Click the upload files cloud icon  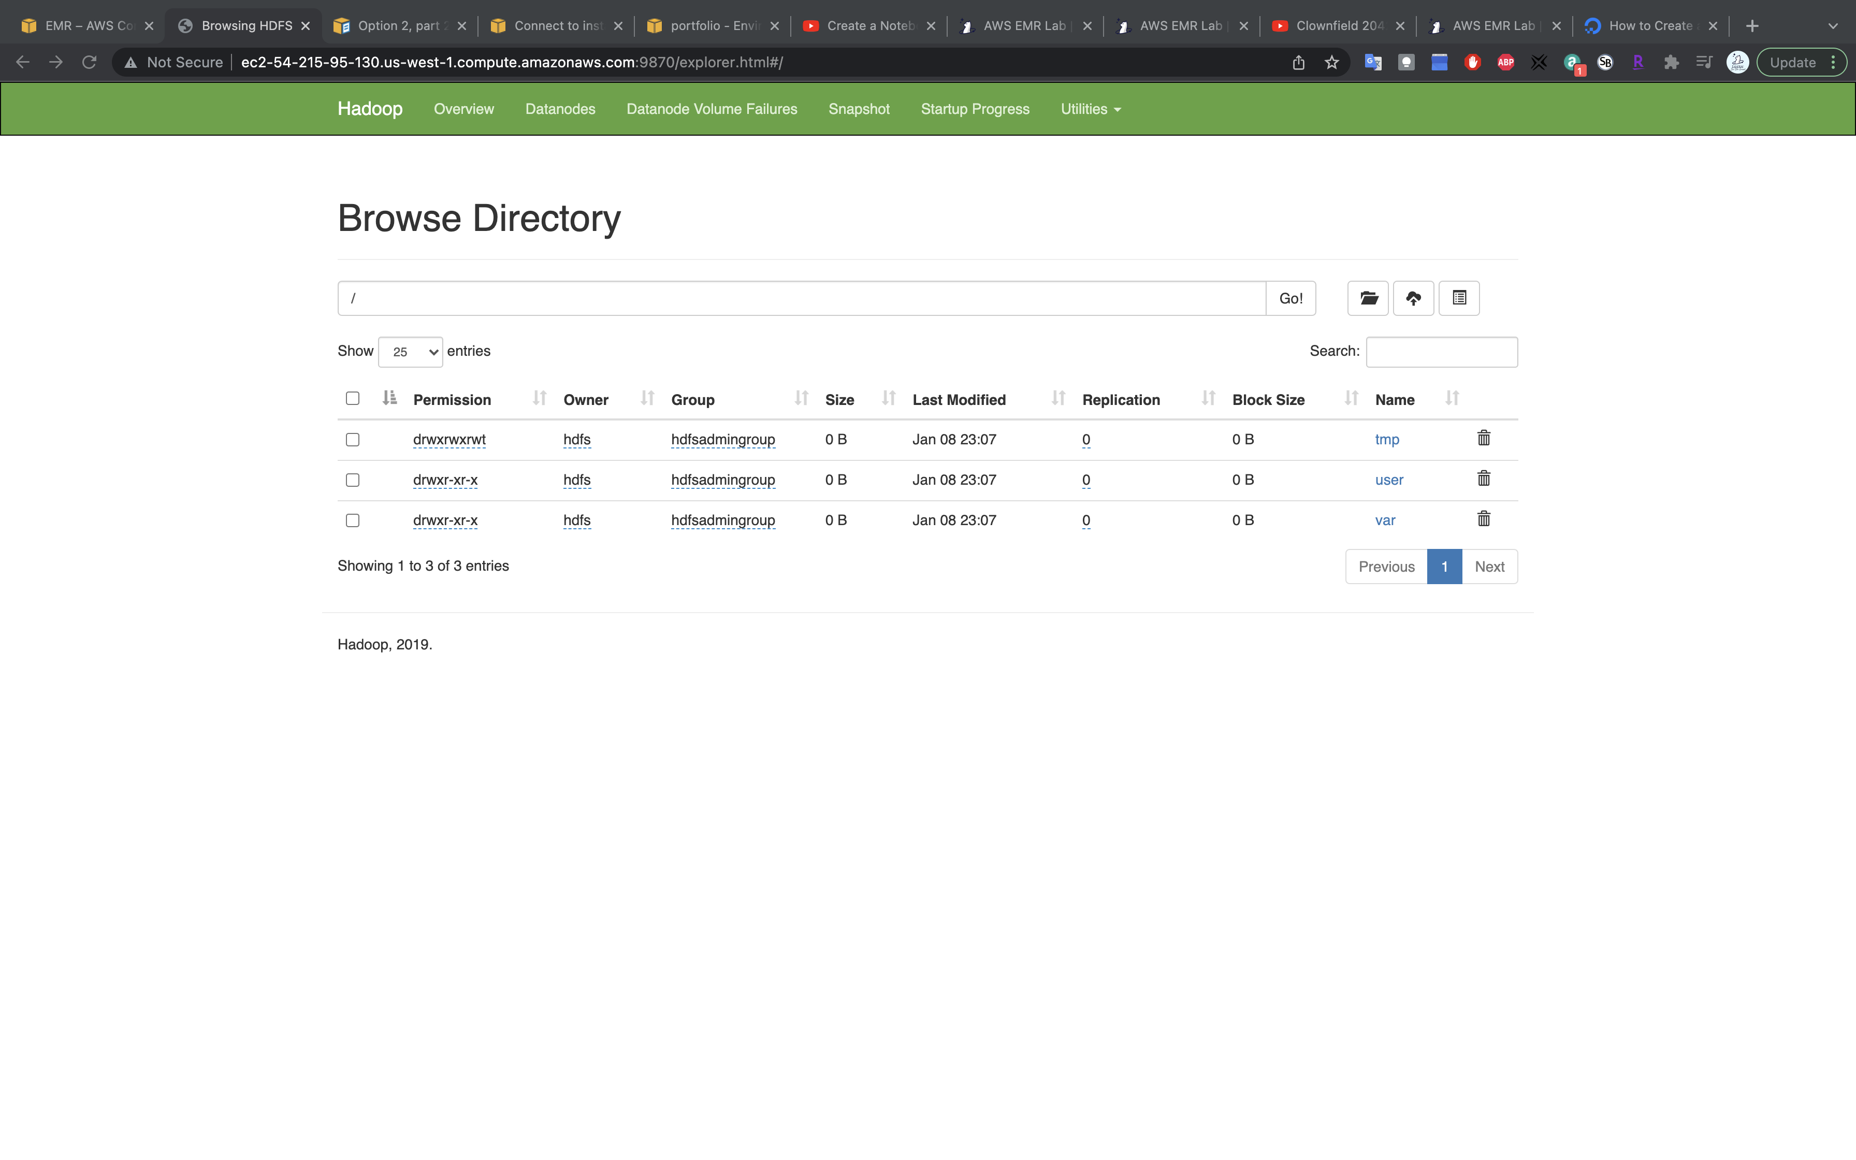[x=1413, y=298]
